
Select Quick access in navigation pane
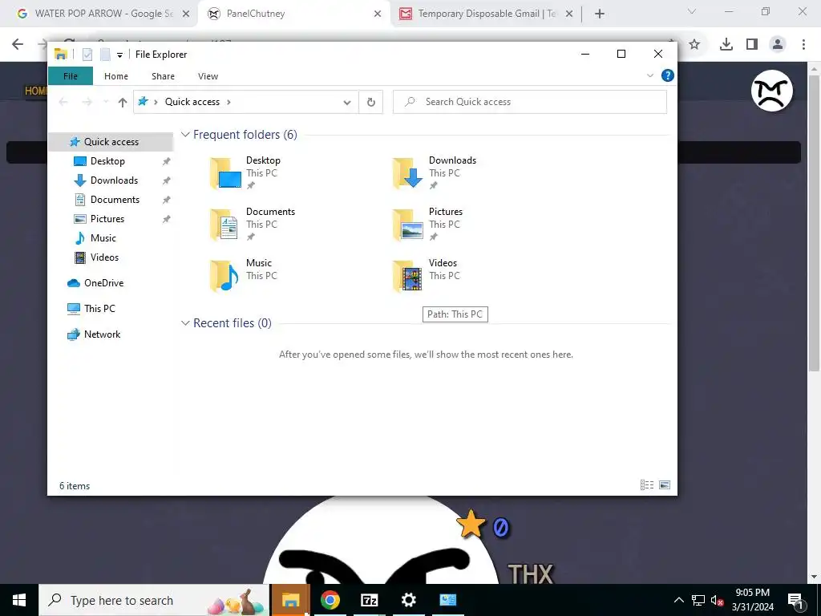[x=111, y=142]
